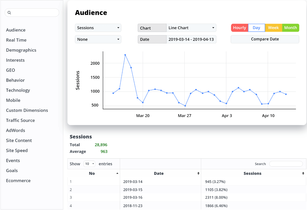Switch chart granularity to Month
The height and width of the screenshot is (210, 307).
point(290,28)
